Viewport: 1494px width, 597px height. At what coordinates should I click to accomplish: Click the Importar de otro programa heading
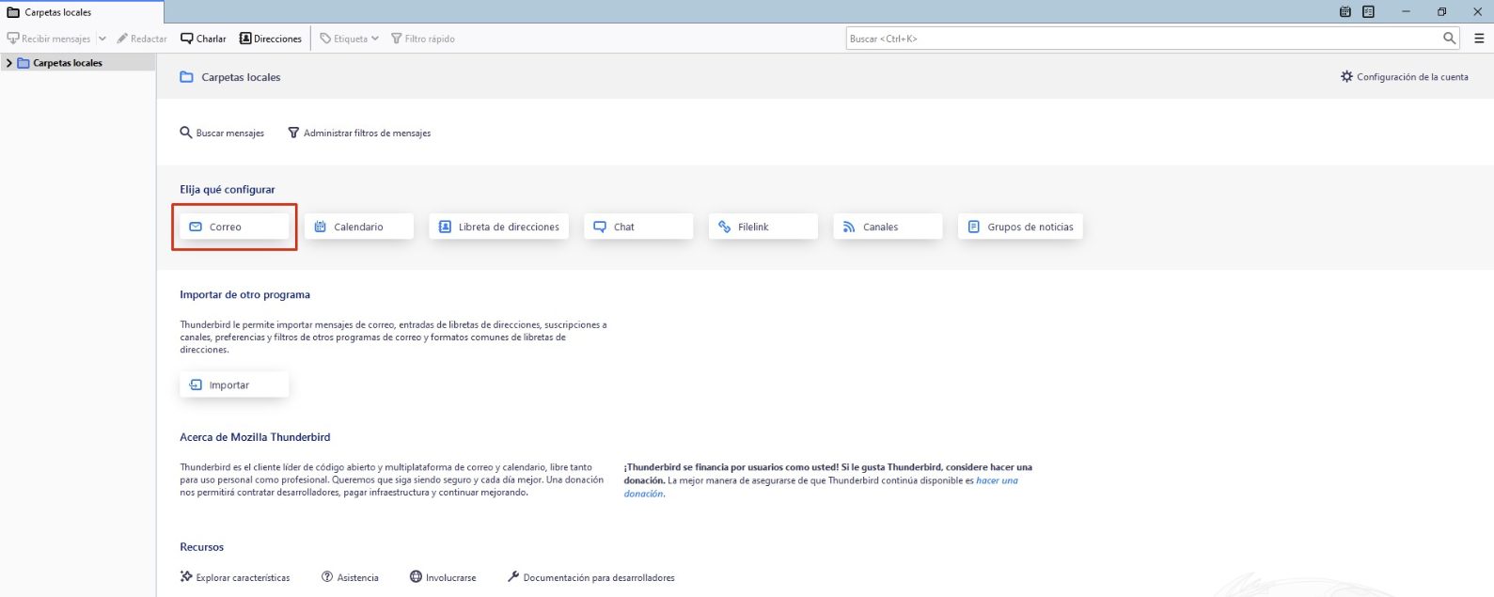tap(244, 294)
